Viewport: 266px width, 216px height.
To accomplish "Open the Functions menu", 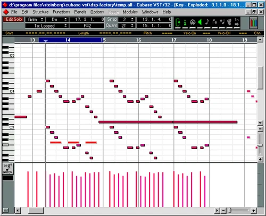I will coord(61,12).
